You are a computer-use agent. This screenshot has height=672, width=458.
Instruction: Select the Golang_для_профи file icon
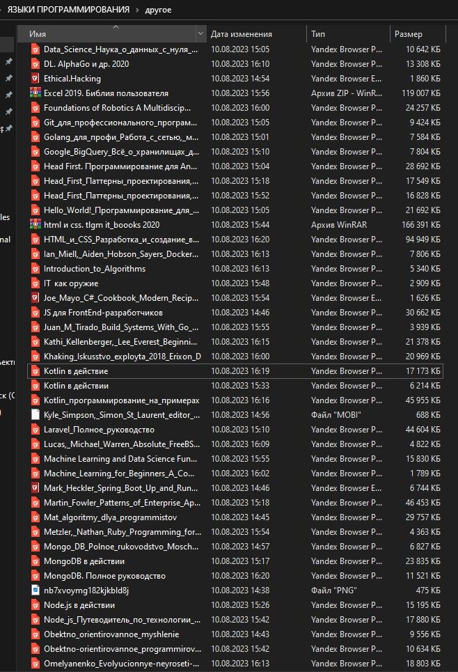coord(35,137)
